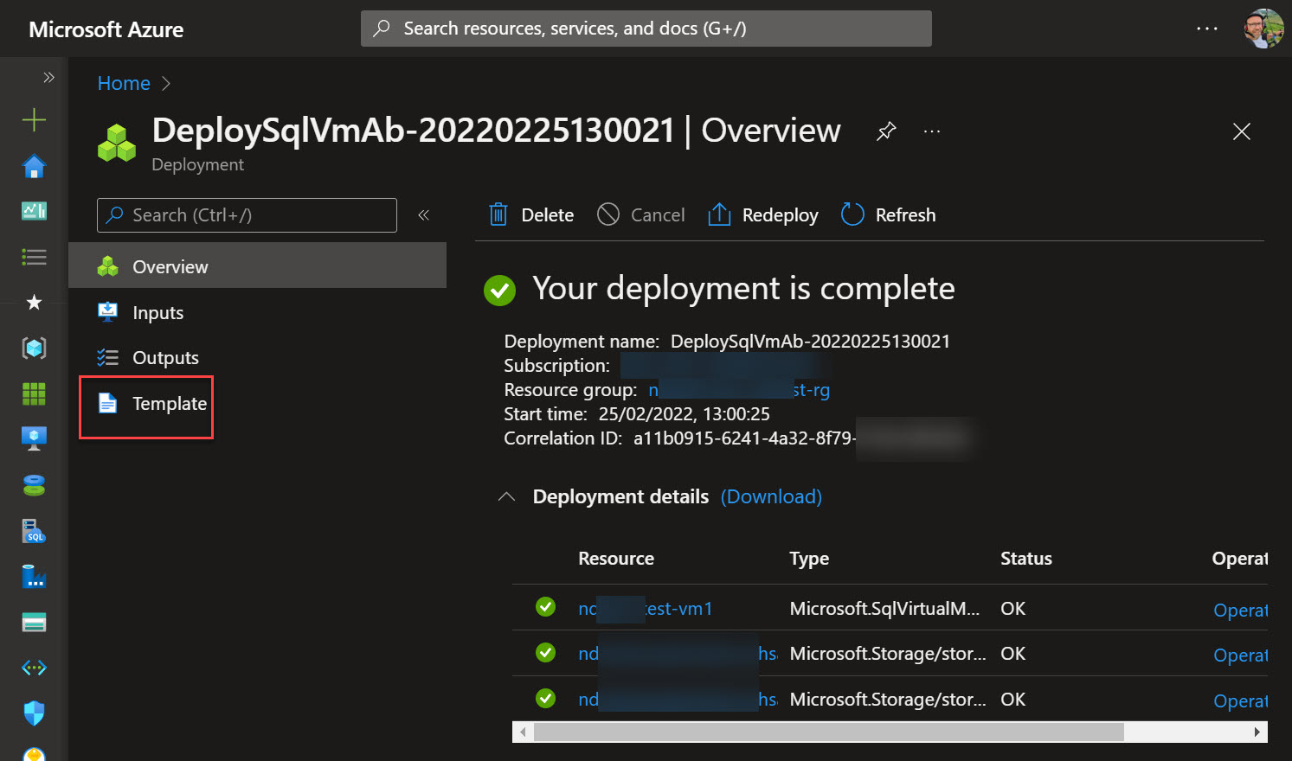This screenshot has width=1292, height=761.
Task: Open the last Microsoft.Storage resource link
Action: pyautogui.click(x=678, y=700)
